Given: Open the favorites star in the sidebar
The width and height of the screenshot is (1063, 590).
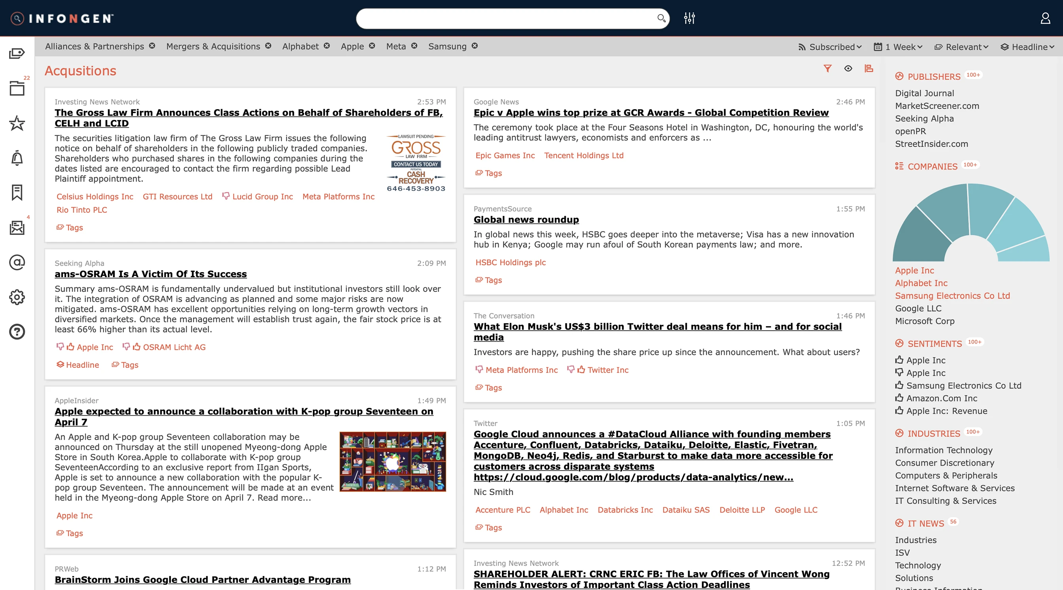Looking at the screenshot, I should 17,123.
